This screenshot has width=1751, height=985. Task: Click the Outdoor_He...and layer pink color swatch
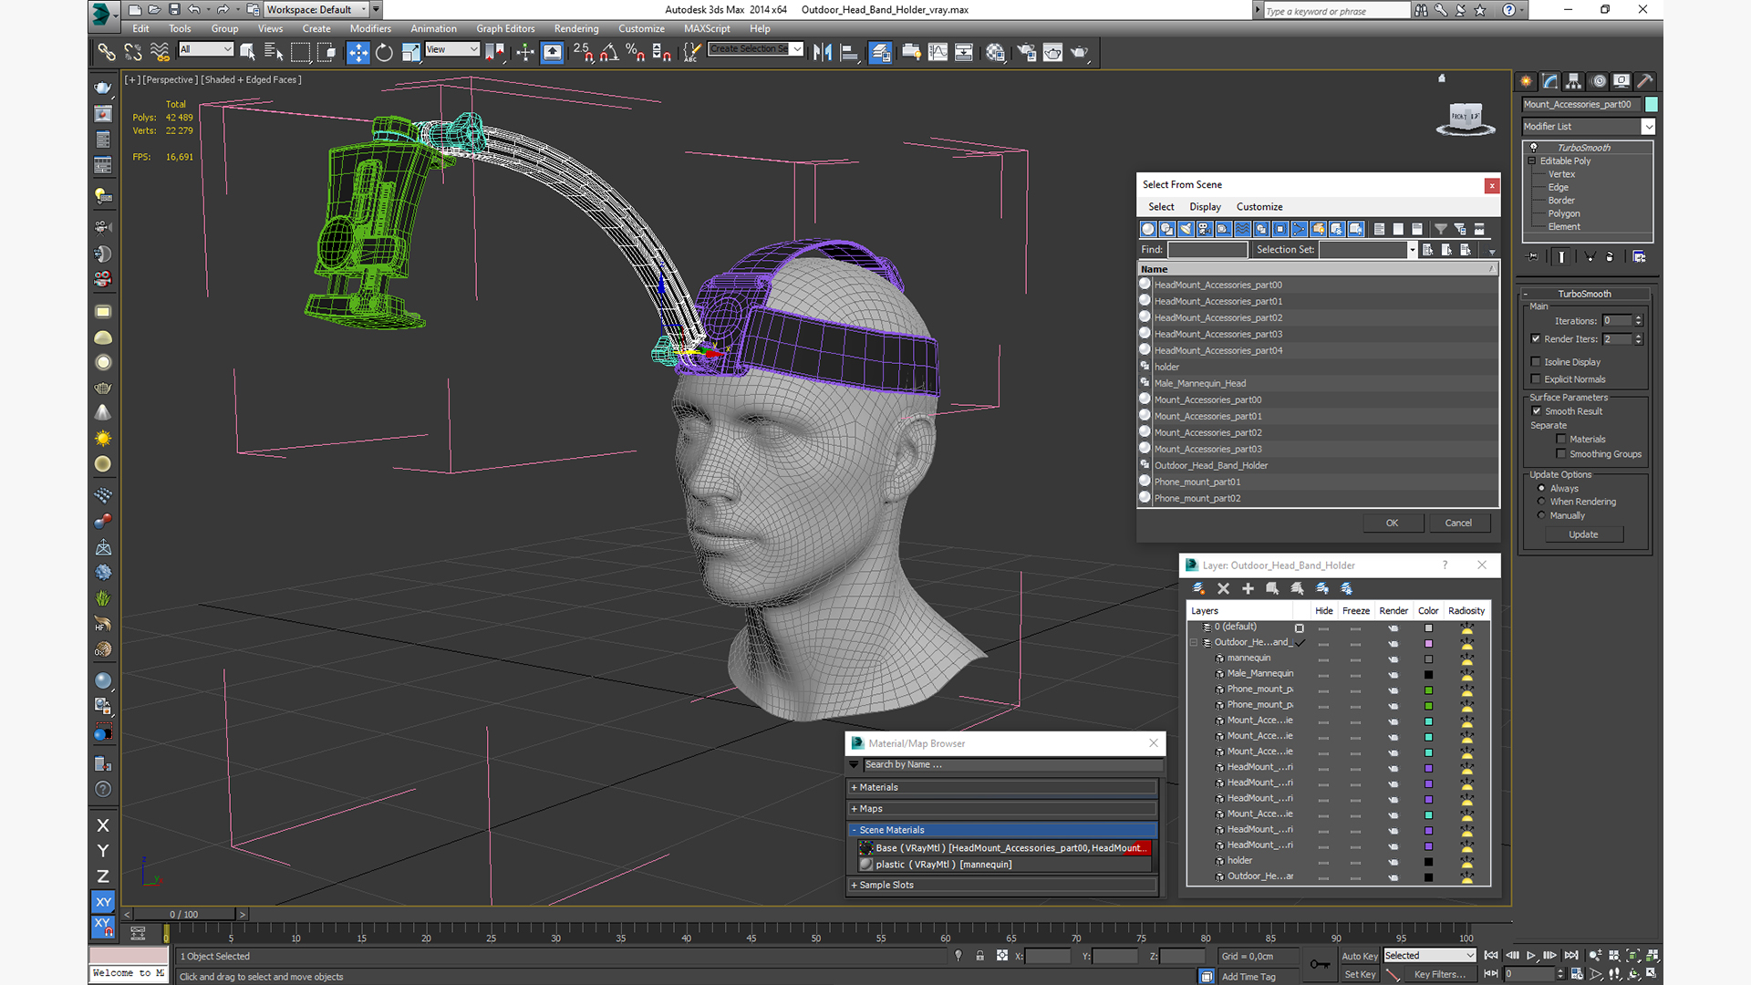(1428, 643)
